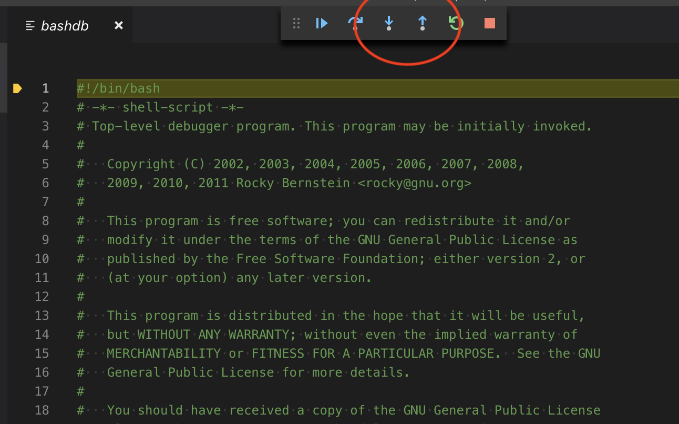Viewport: 679px width, 424px height.
Task: Click the Continue debug button
Action: pos(322,23)
